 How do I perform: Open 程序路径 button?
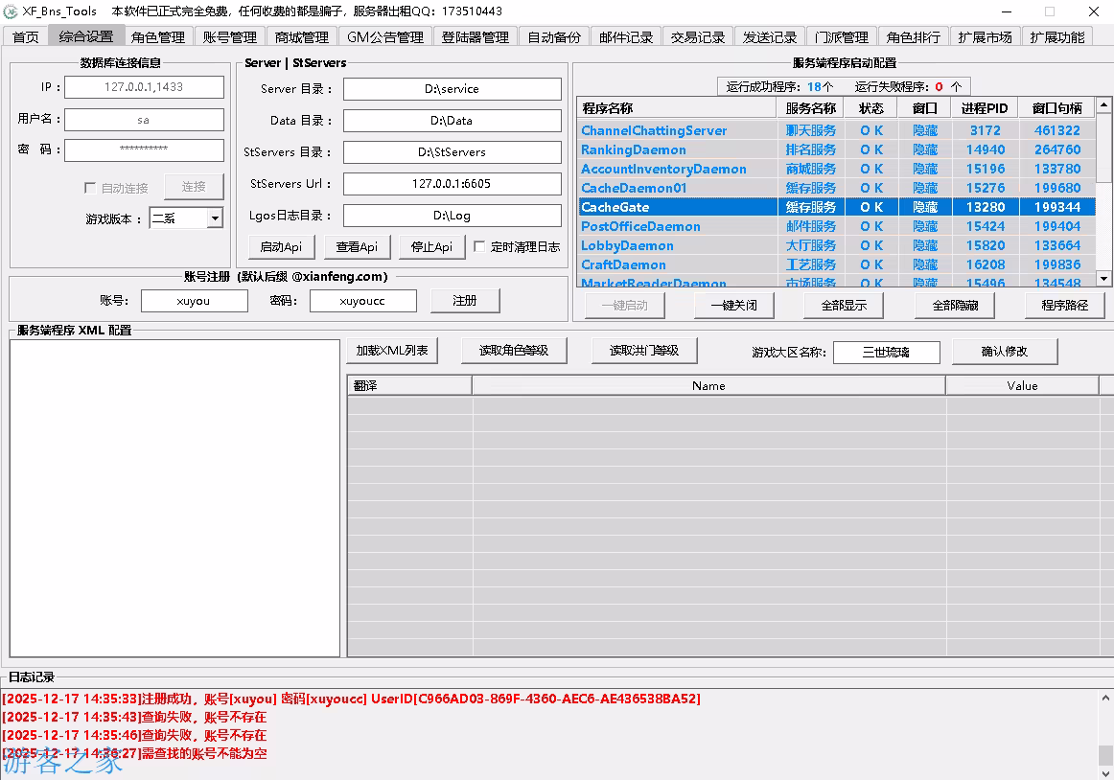tap(1057, 306)
